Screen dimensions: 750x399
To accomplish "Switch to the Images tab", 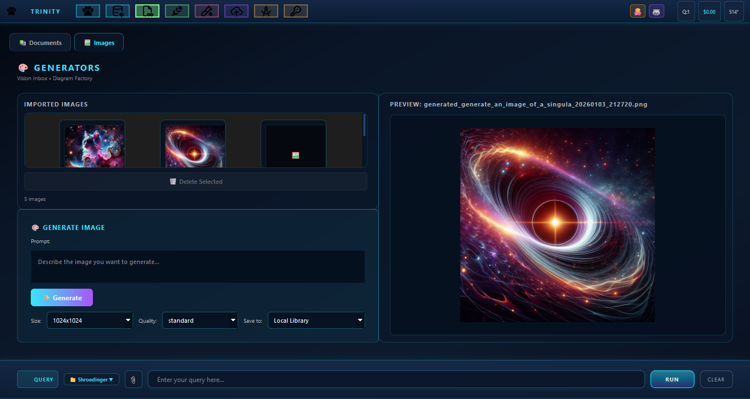I will (98, 42).
